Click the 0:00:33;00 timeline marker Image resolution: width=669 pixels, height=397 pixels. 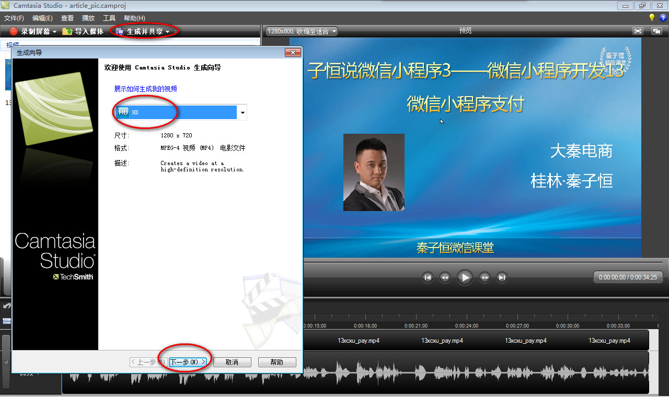[x=618, y=325]
